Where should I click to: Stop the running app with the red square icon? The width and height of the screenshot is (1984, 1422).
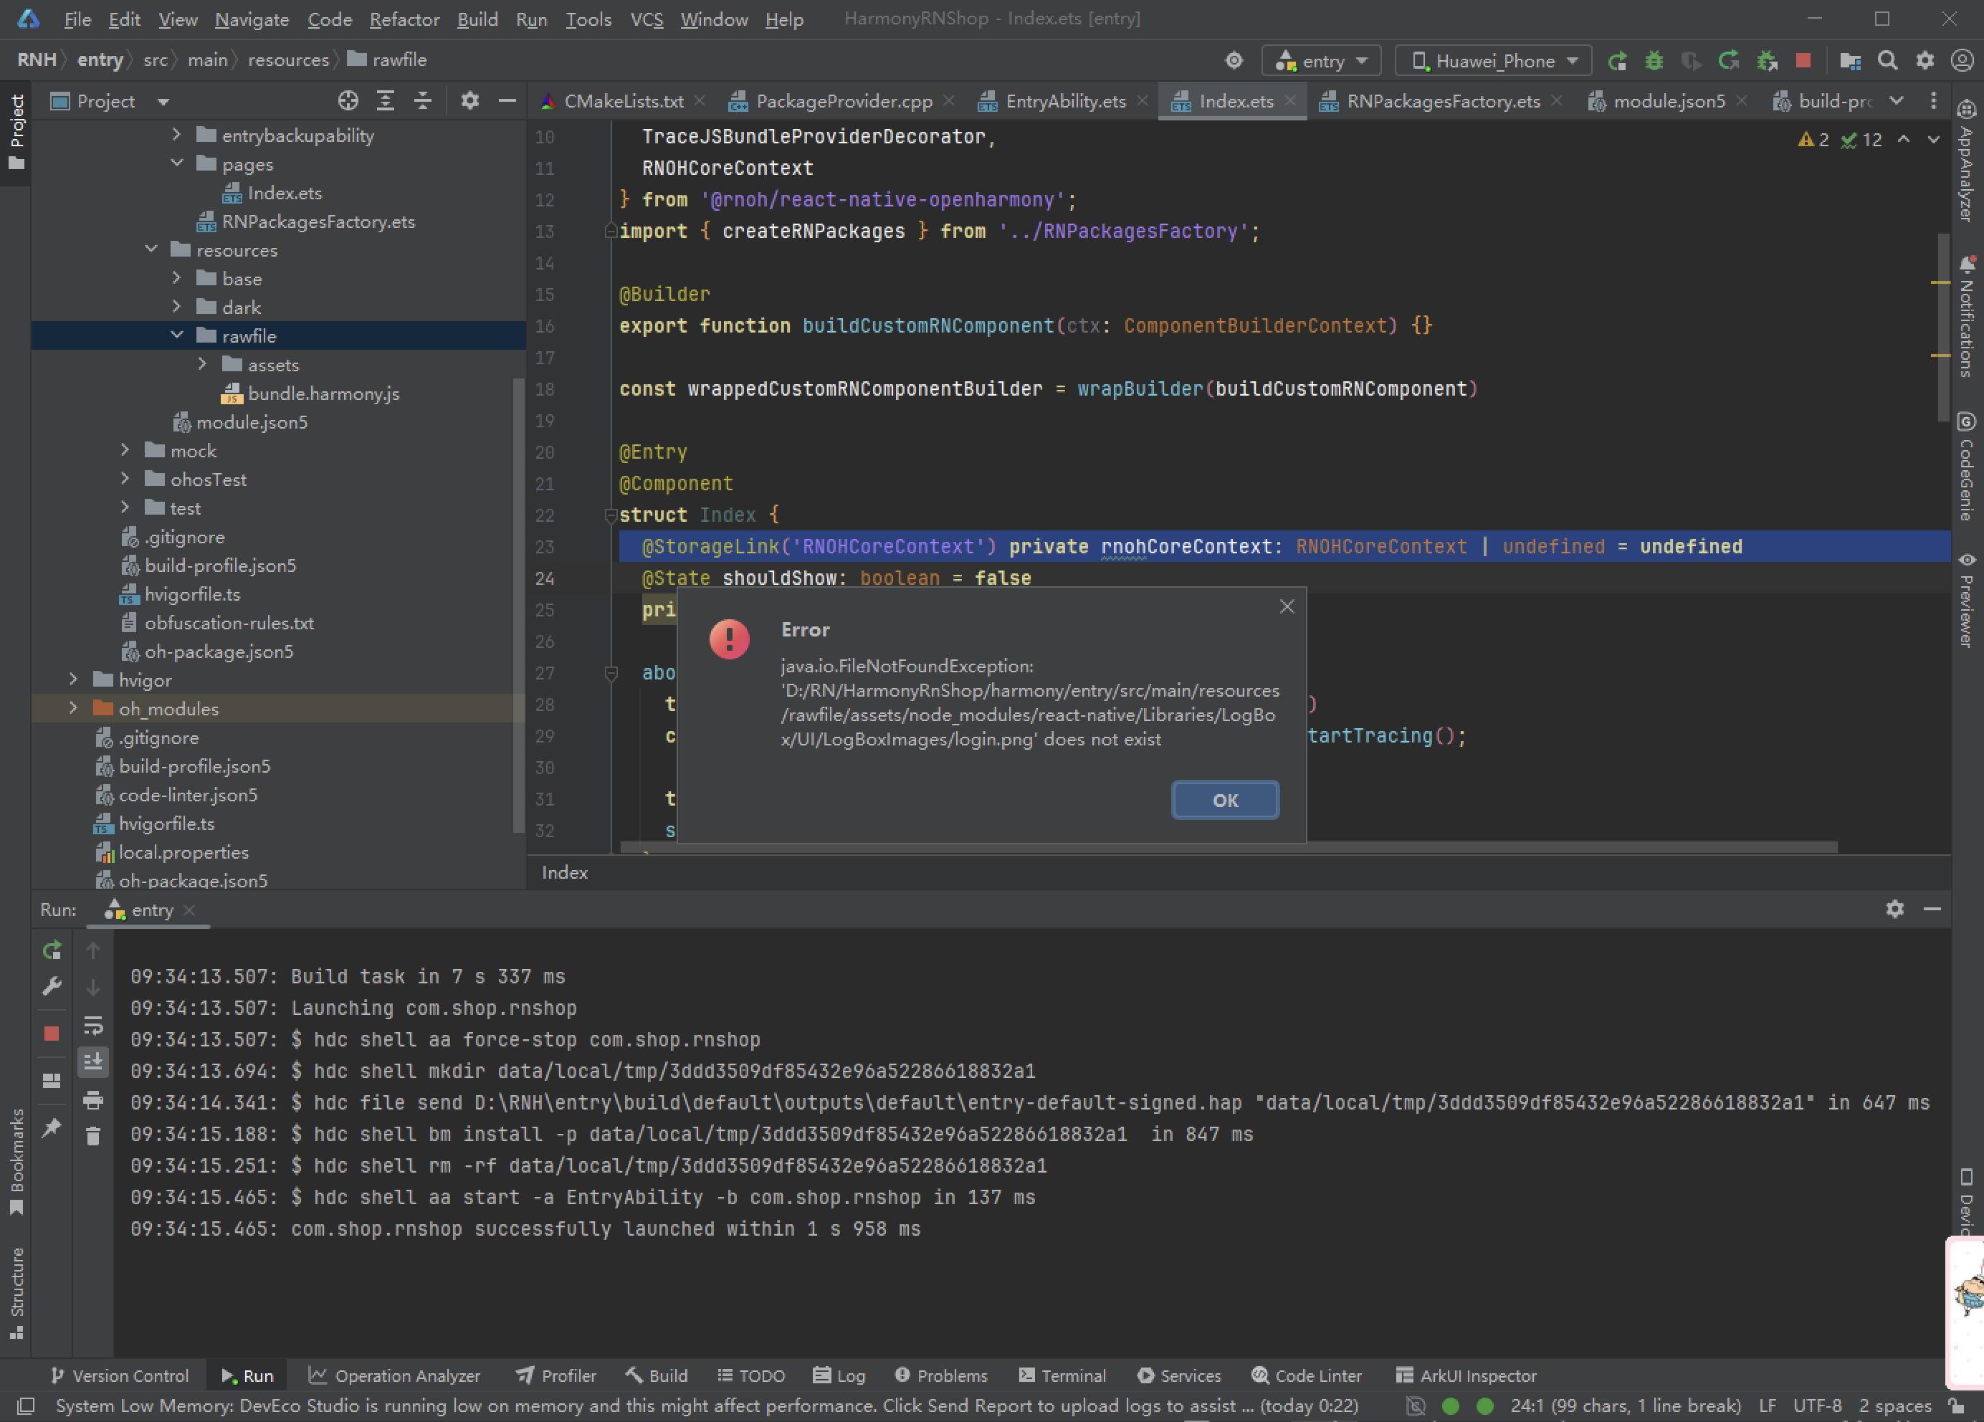1803,59
